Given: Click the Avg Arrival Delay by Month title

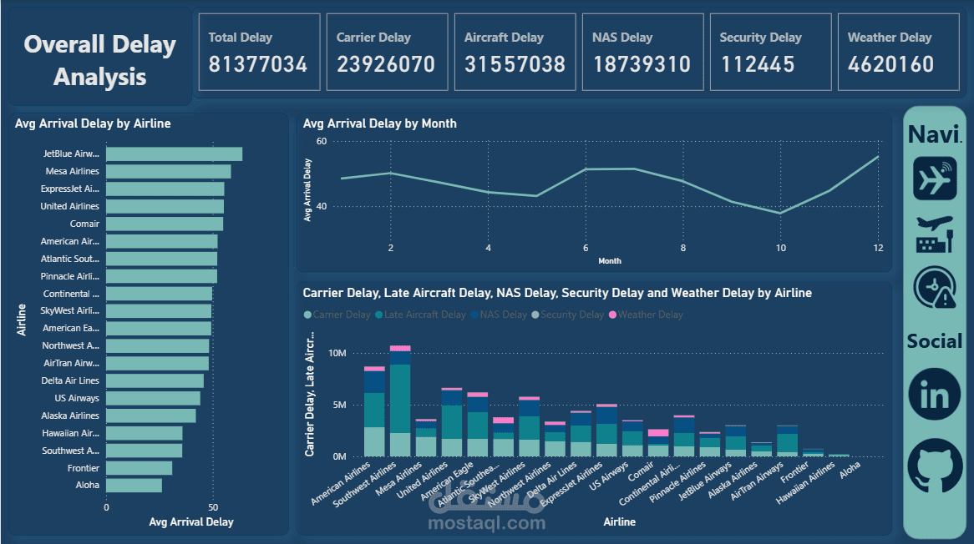Looking at the screenshot, I should click(379, 123).
